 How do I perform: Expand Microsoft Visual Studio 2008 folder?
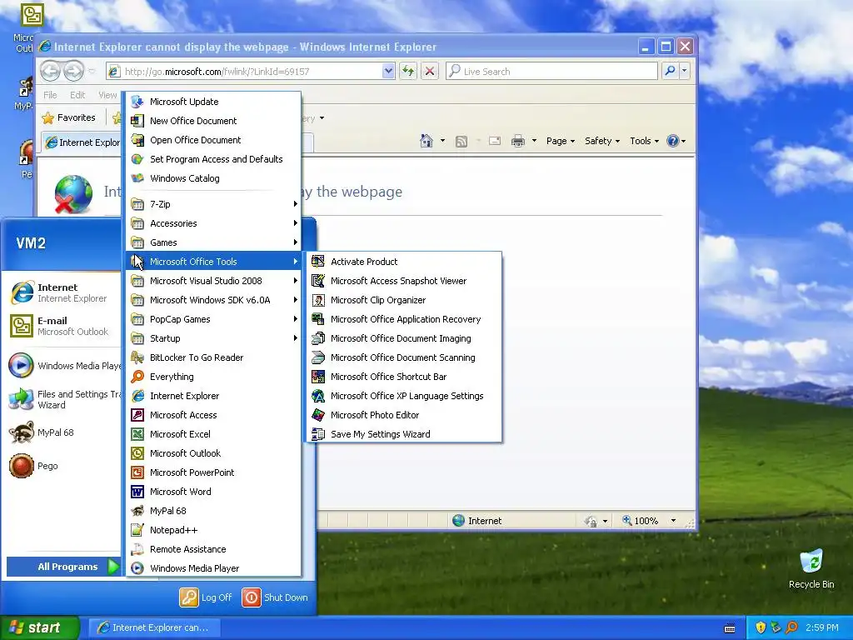(x=213, y=281)
